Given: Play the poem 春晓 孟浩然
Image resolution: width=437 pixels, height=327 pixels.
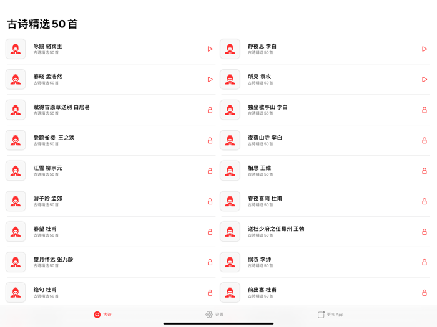Looking at the screenshot, I should (x=210, y=80).
